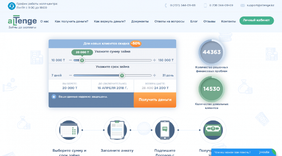Image resolution: width=282 pixels, height=156 pixels.
Task: Click the 150 000 ₸ maximum amount label
Action: 166,60
